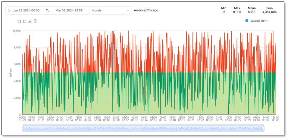Click the 10,000 y-axis label
The height and width of the screenshot is (139, 288).
tap(17, 31)
